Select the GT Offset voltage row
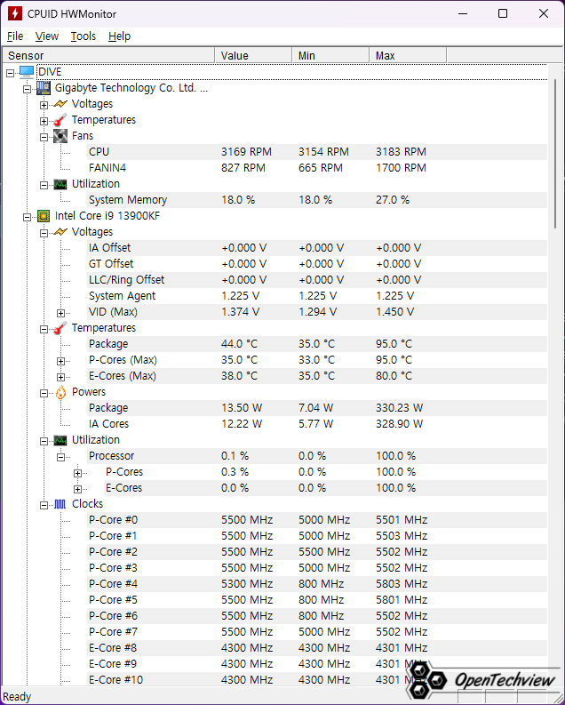The width and height of the screenshot is (565, 705). (x=317, y=264)
